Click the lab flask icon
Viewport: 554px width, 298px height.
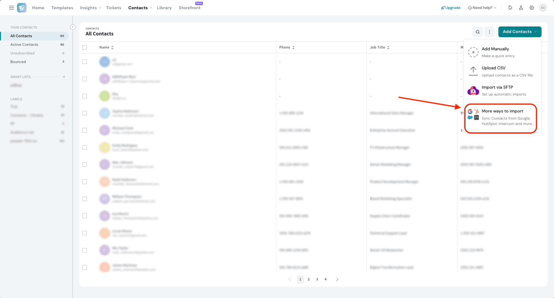[x=521, y=8]
